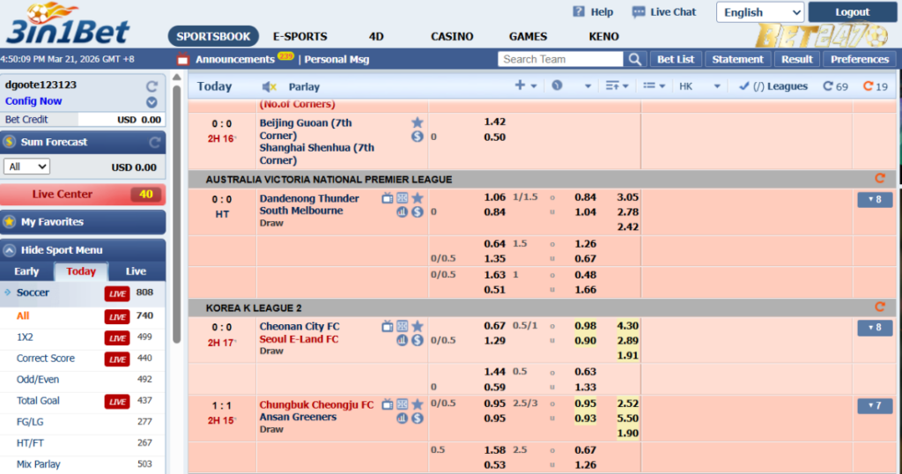Favorite the Beijing Guoan 7th Corner match
902x474 pixels.
coord(418,122)
